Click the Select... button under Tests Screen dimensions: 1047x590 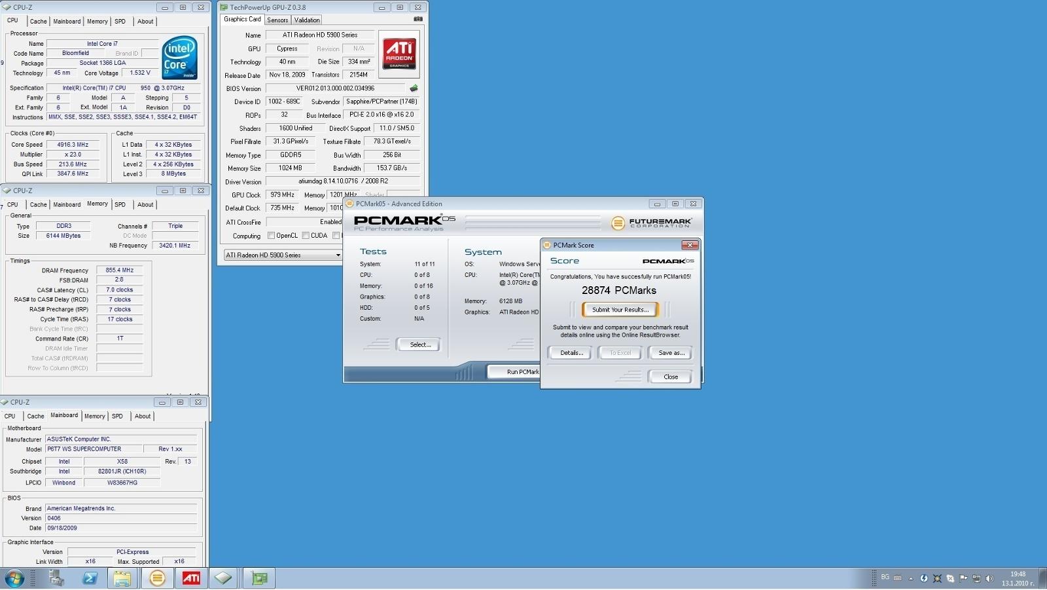pyautogui.click(x=419, y=345)
